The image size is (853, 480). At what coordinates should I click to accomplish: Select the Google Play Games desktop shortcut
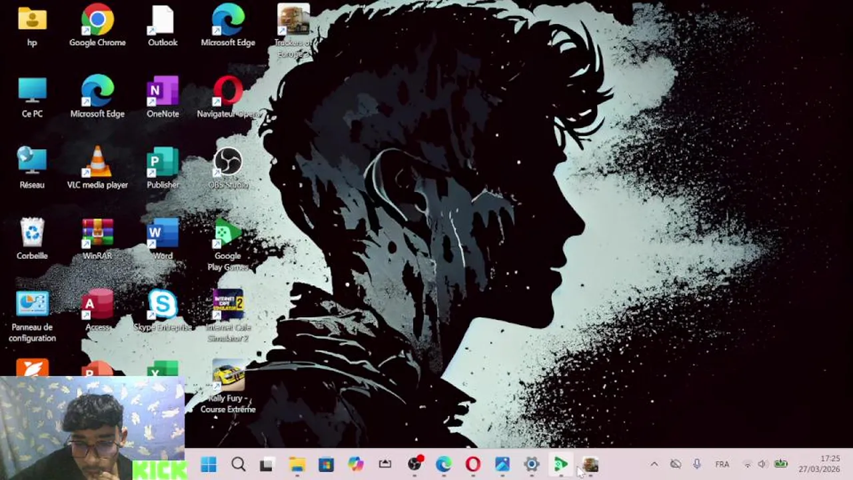tap(228, 245)
